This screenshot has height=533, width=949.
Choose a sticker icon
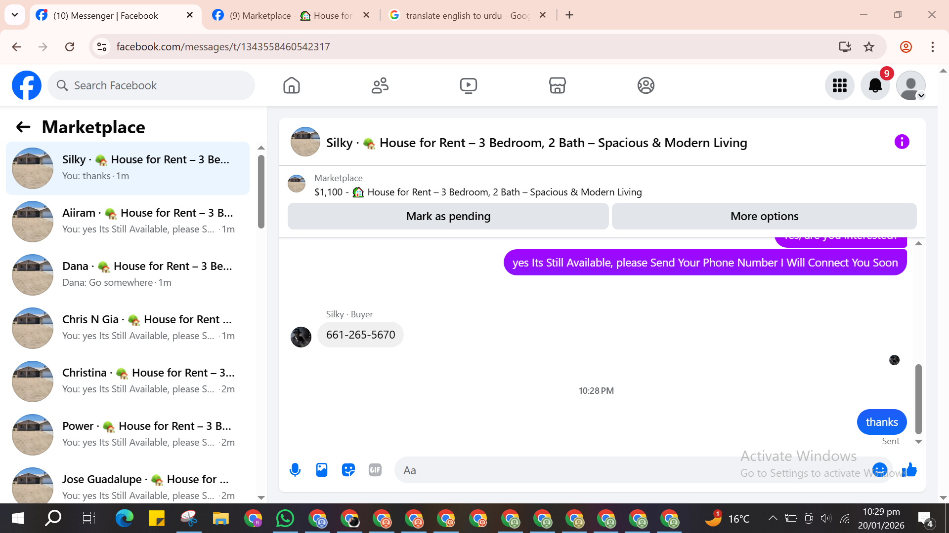click(348, 470)
